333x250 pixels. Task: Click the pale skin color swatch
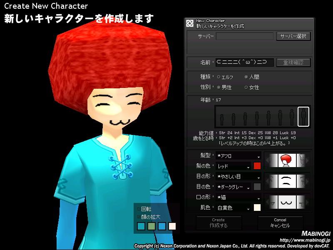[257, 207]
